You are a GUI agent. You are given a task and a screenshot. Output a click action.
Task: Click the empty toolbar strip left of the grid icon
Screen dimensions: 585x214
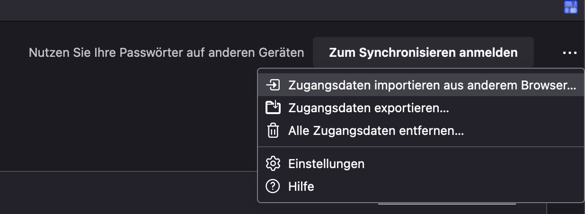click(x=284, y=9)
